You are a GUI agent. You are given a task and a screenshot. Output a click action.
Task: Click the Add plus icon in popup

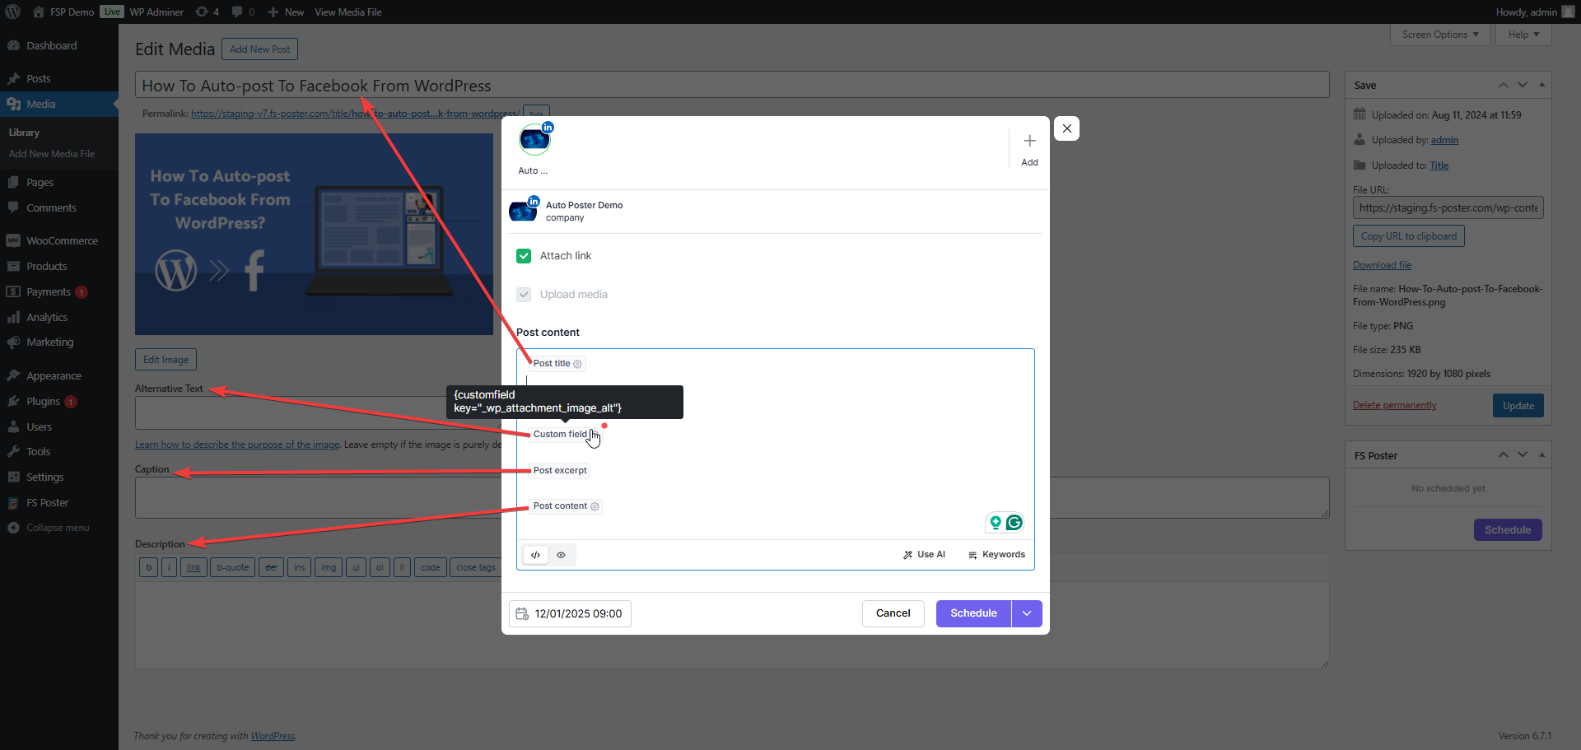pos(1029,141)
